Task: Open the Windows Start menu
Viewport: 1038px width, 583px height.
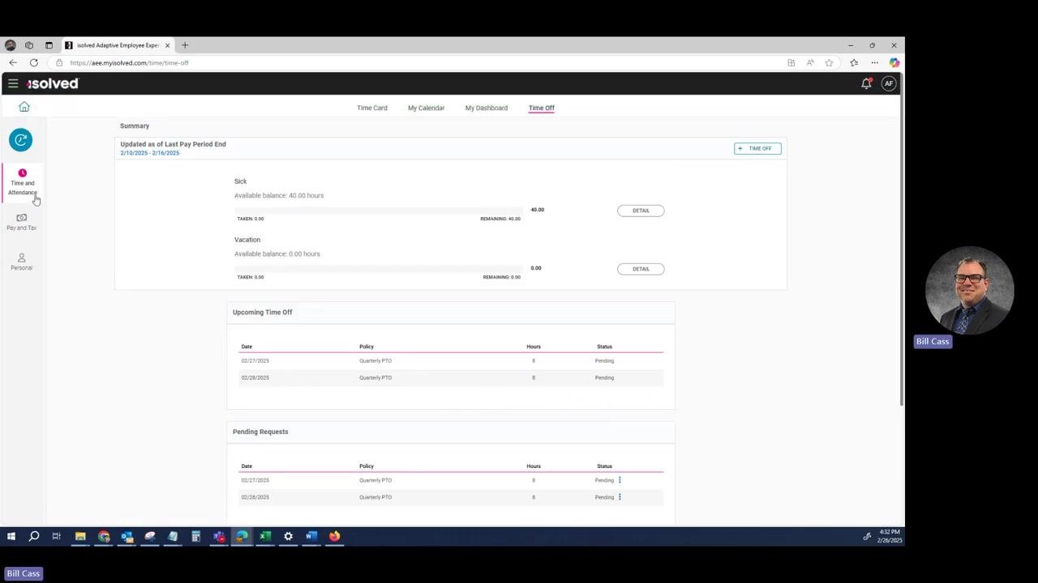Action: (x=11, y=536)
